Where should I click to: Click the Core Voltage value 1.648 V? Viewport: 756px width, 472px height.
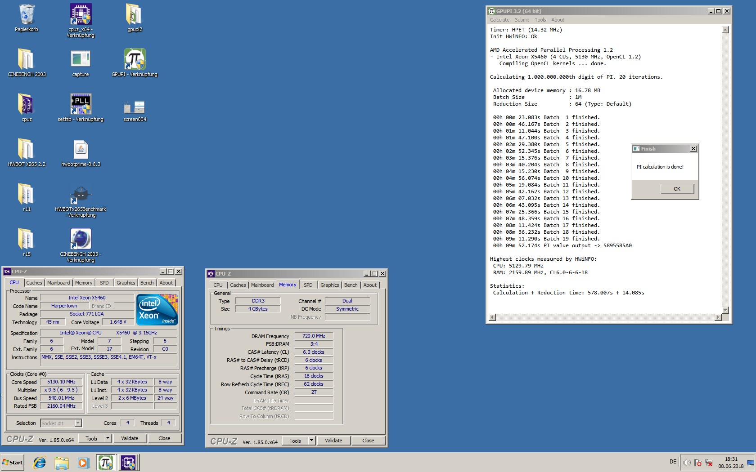point(118,322)
